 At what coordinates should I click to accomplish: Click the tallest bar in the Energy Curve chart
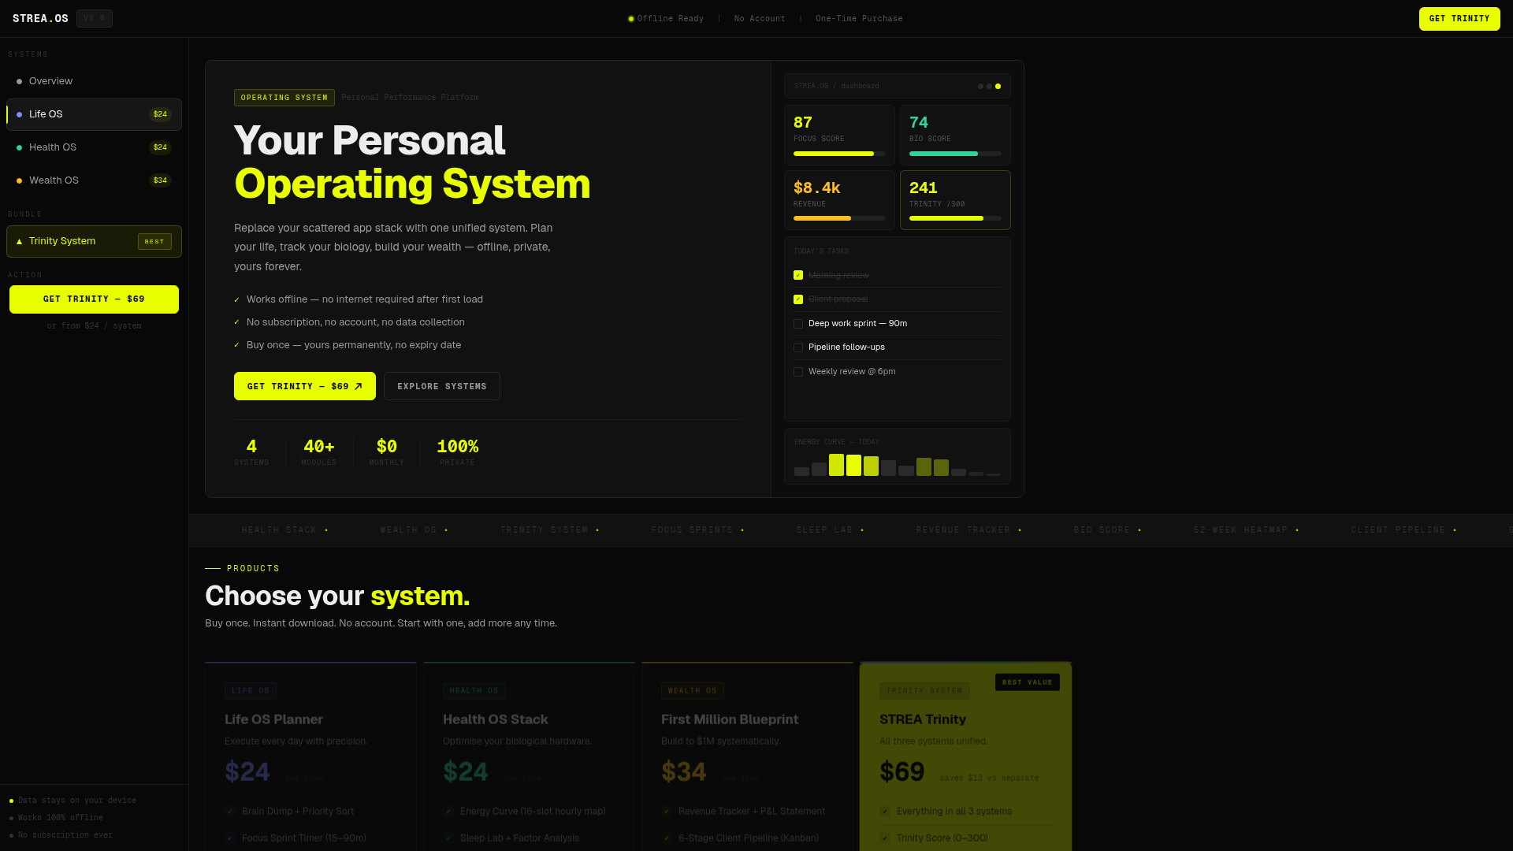836,465
